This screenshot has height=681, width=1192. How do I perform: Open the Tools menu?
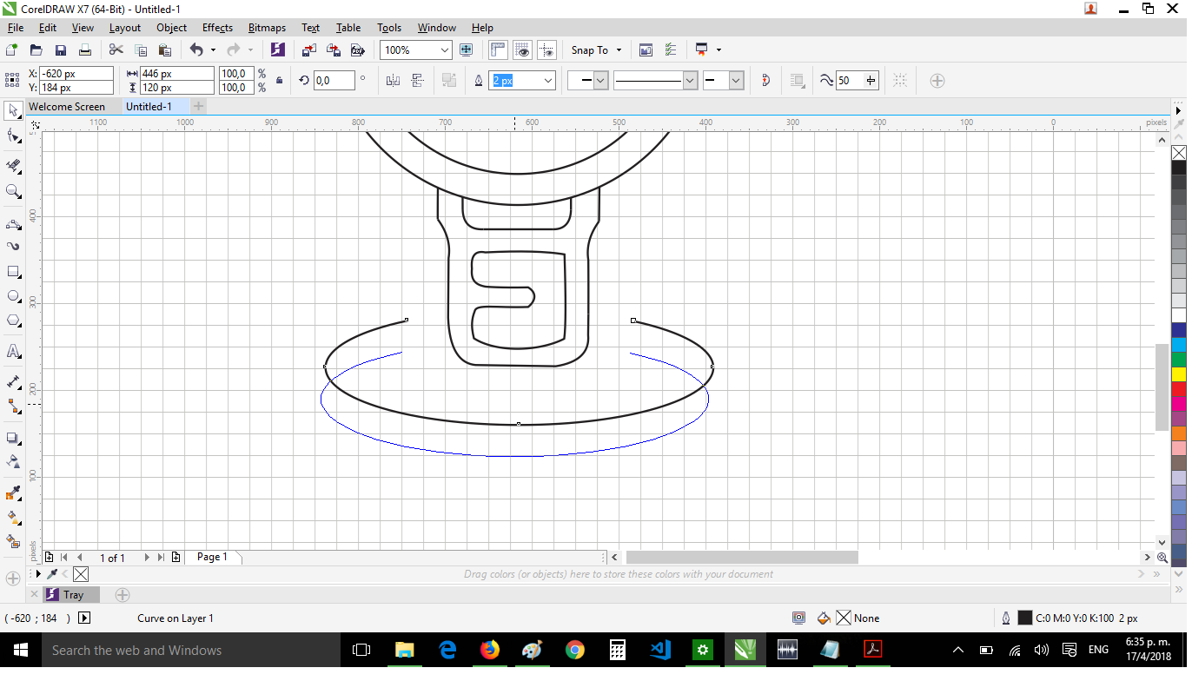click(x=389, y=28)
